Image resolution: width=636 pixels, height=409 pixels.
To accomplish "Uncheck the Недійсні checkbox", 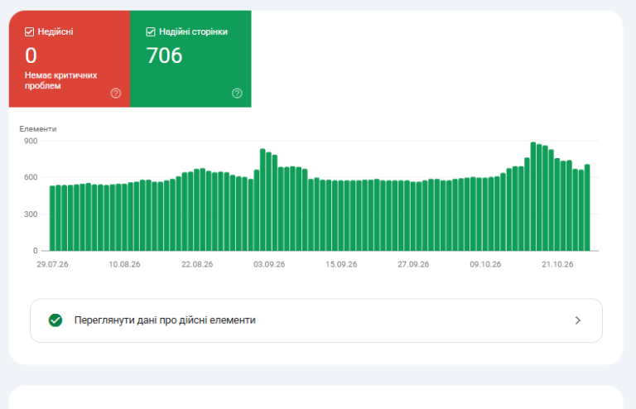I will click(x=29, y=31).
